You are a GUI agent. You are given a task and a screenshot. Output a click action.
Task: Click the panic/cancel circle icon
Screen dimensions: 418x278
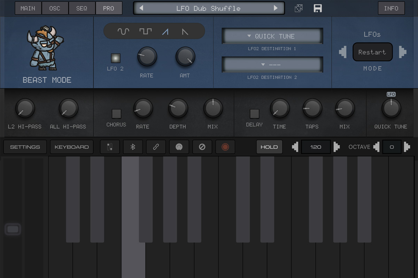(202, 147)
